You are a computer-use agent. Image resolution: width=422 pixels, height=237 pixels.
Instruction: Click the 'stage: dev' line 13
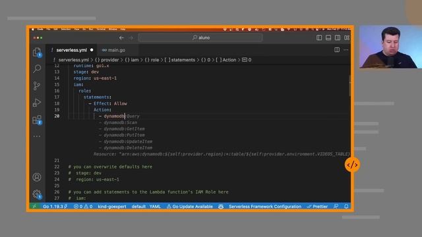click(86, 72)
